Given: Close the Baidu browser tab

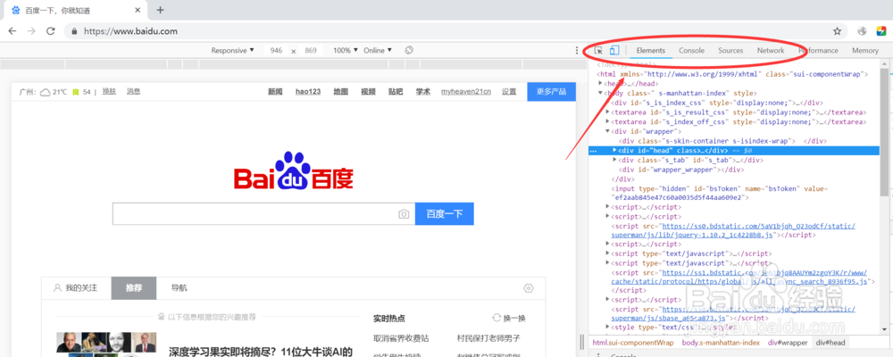Looking at the screenshot, I should click(138, 10).
